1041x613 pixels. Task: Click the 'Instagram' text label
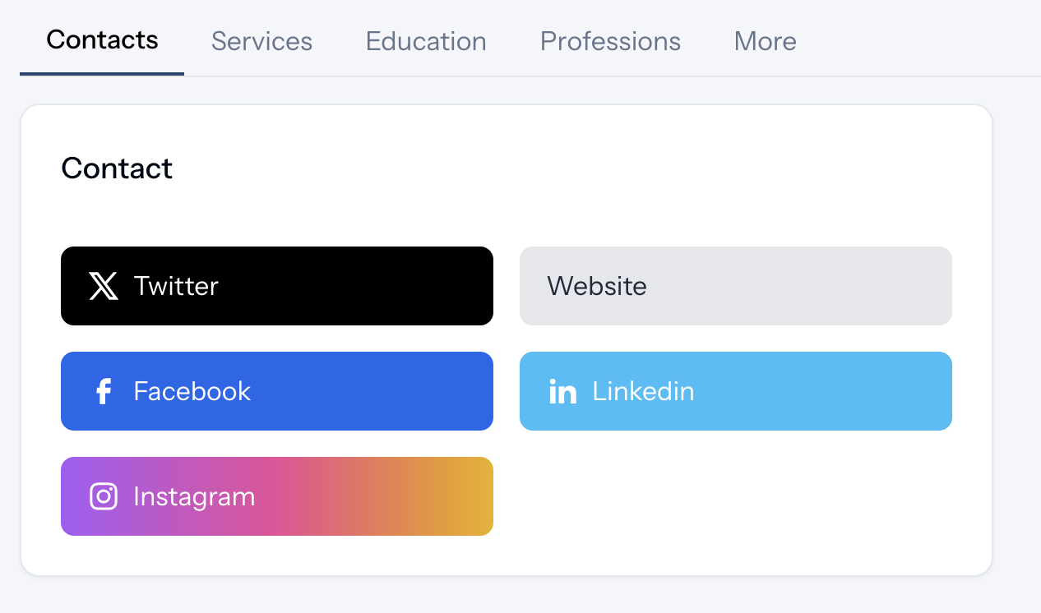(x=194, y=496)
